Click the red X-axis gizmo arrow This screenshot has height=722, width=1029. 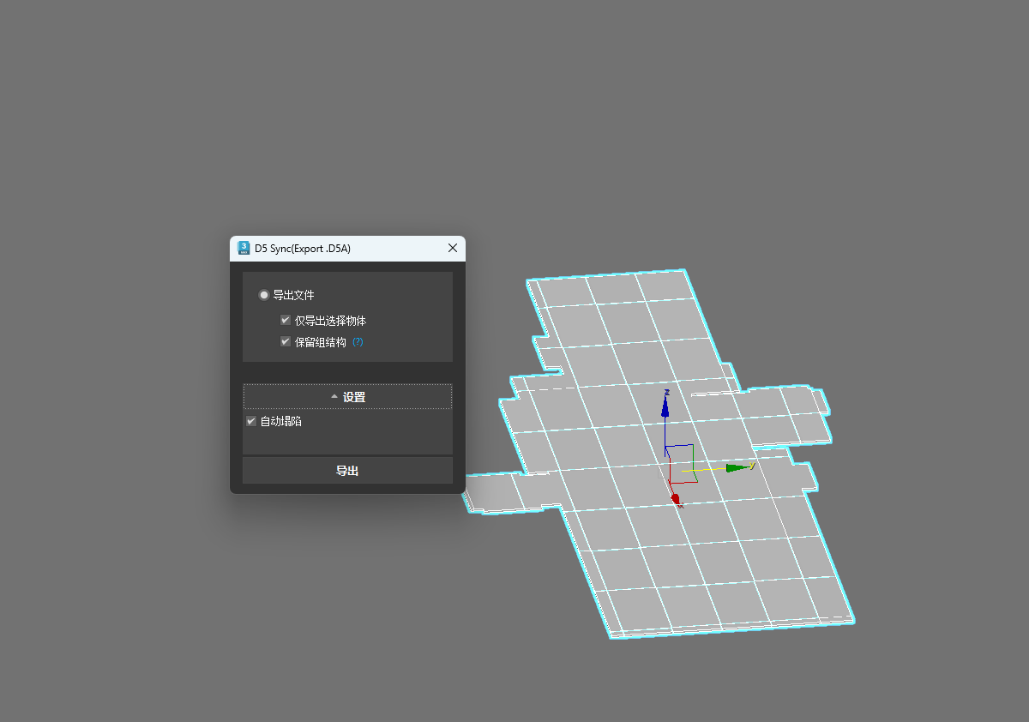(x=676, y=498)
